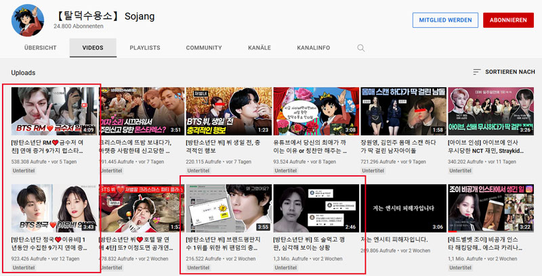This screenshot has height=276, width=542.
Task: Open the video title with 538.308 Aufrufe
Action: (x=47, y=147)
